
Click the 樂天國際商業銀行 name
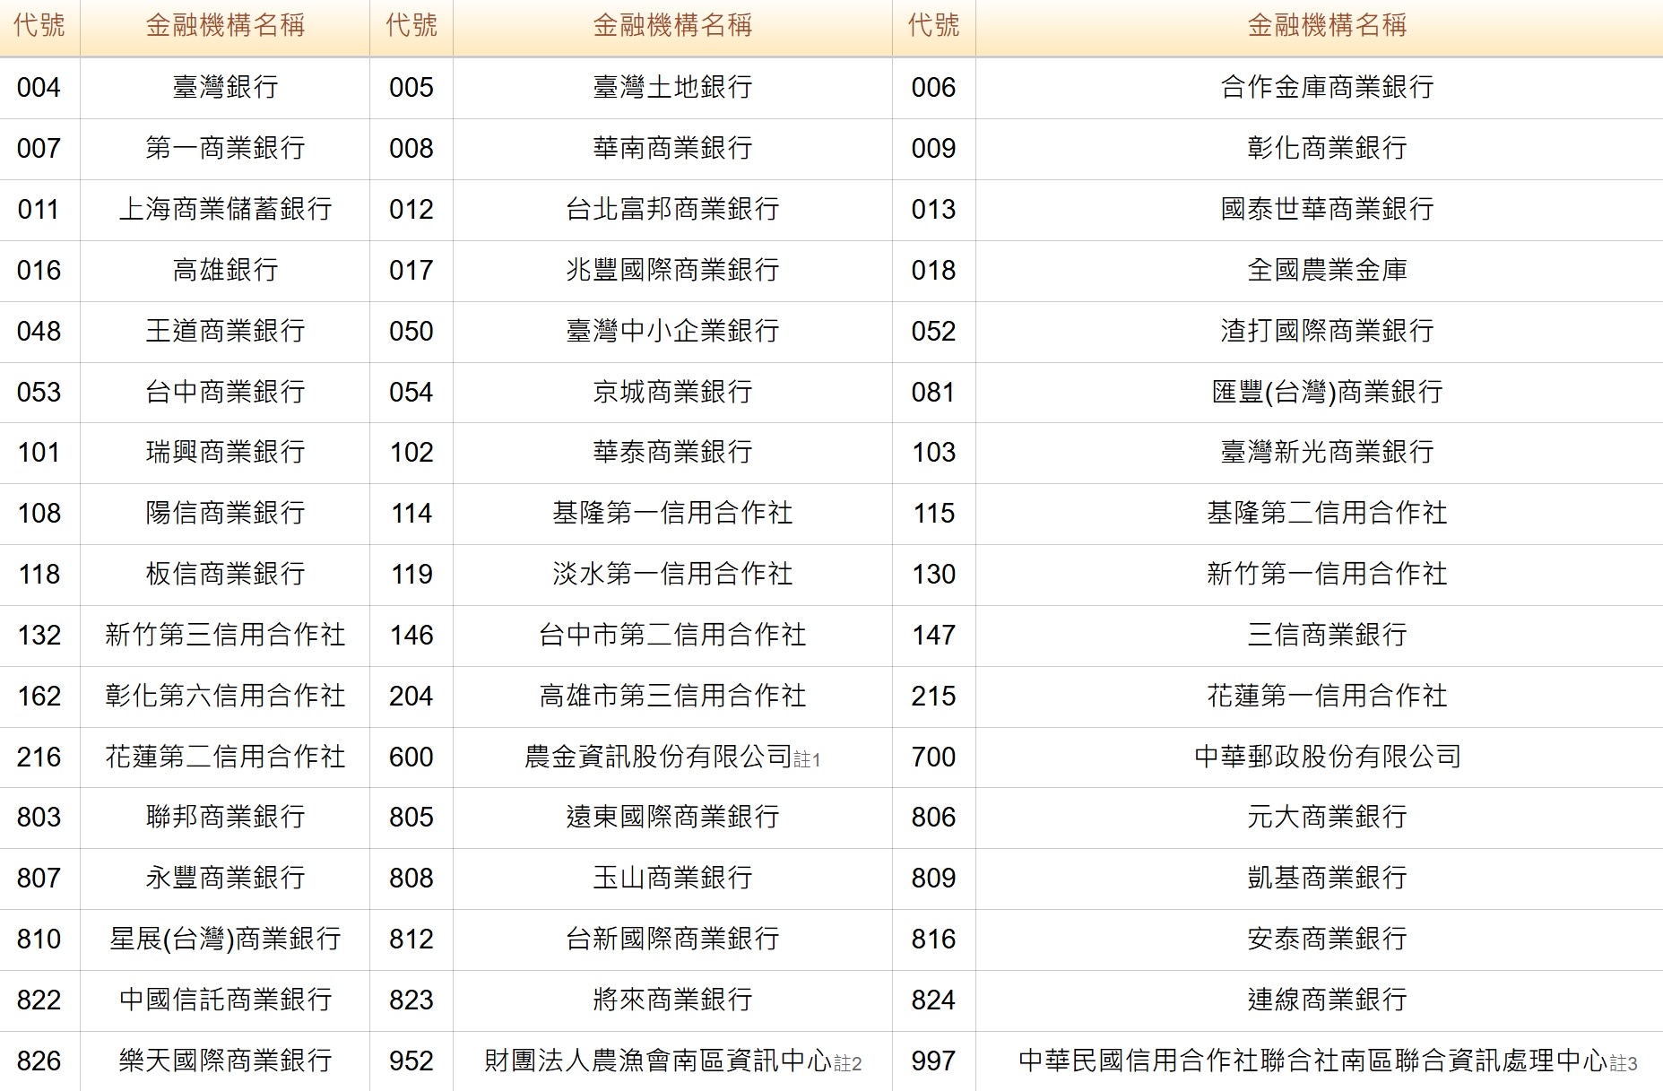coord(225,1061)
